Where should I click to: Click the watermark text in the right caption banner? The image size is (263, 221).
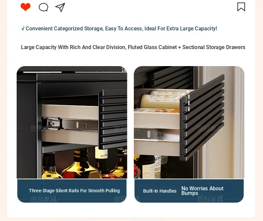[x=210, y=199]
